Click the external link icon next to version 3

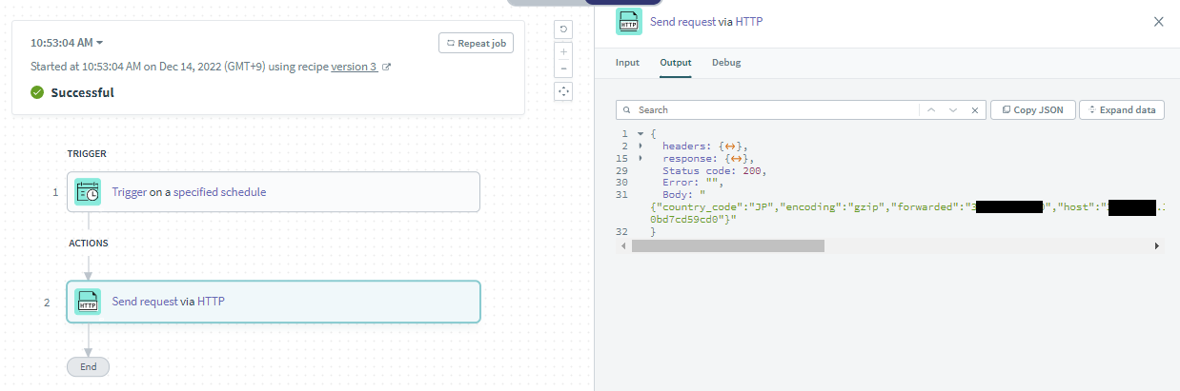tap(386, 68)
